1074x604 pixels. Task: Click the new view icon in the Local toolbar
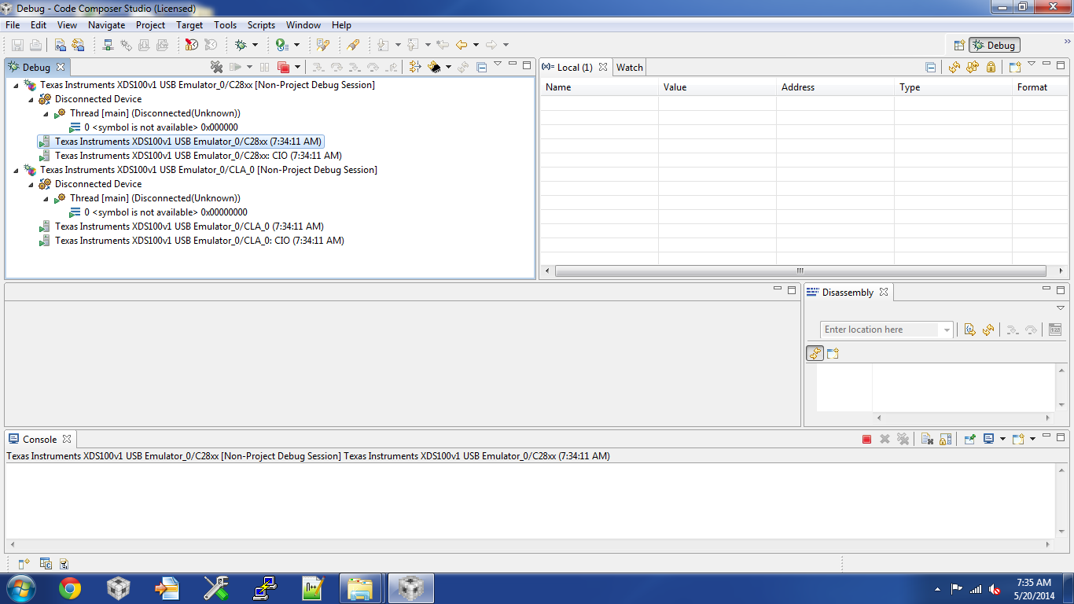(x=1015, y=68)
